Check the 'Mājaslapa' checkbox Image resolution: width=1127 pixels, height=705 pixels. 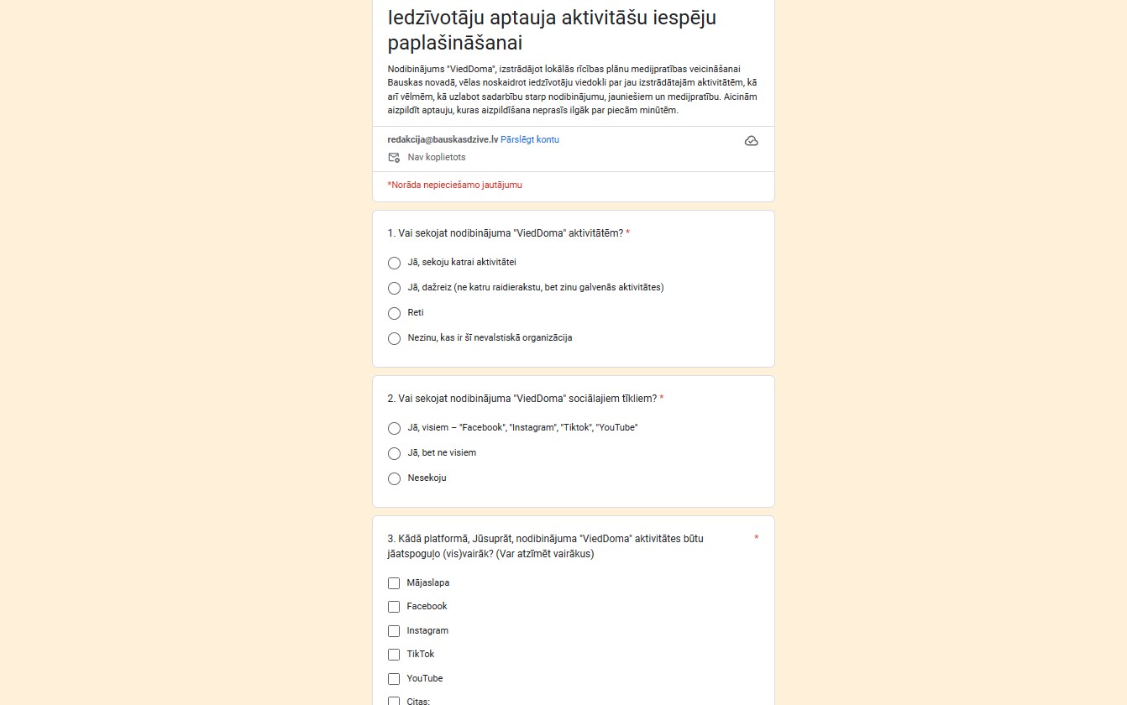click(x=394, y=583)
